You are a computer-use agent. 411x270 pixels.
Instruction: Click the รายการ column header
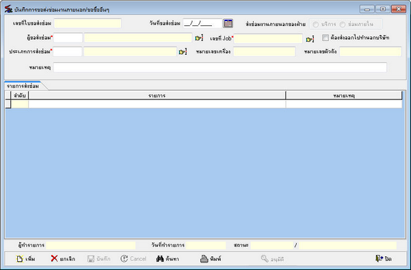click(157, 95)
